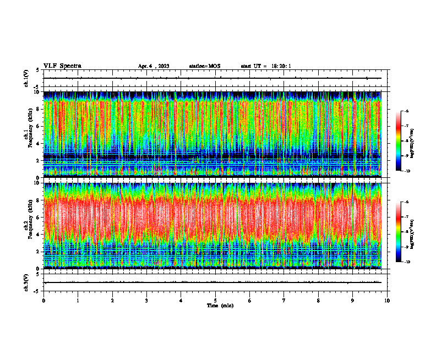Click the "6" kHz tick of ch.2 spectrogram
The image size is (436, 337).
point(39,218)
